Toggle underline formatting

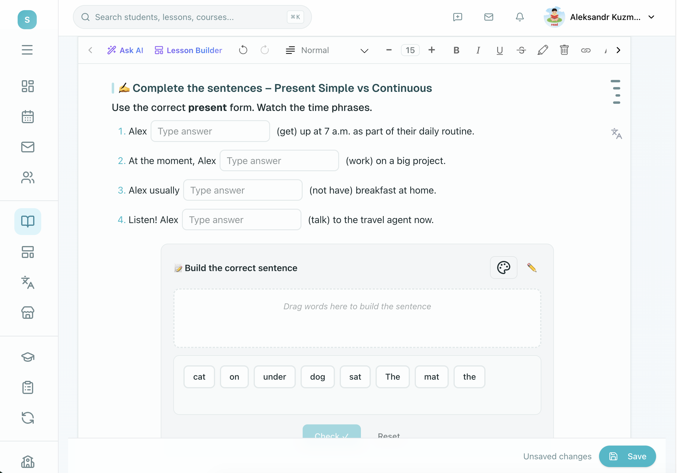(x=500, y=50)
